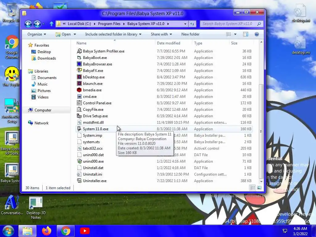316x237 pixels.
Task: Sort by Type column header
Action: click(x=210, y=43)
